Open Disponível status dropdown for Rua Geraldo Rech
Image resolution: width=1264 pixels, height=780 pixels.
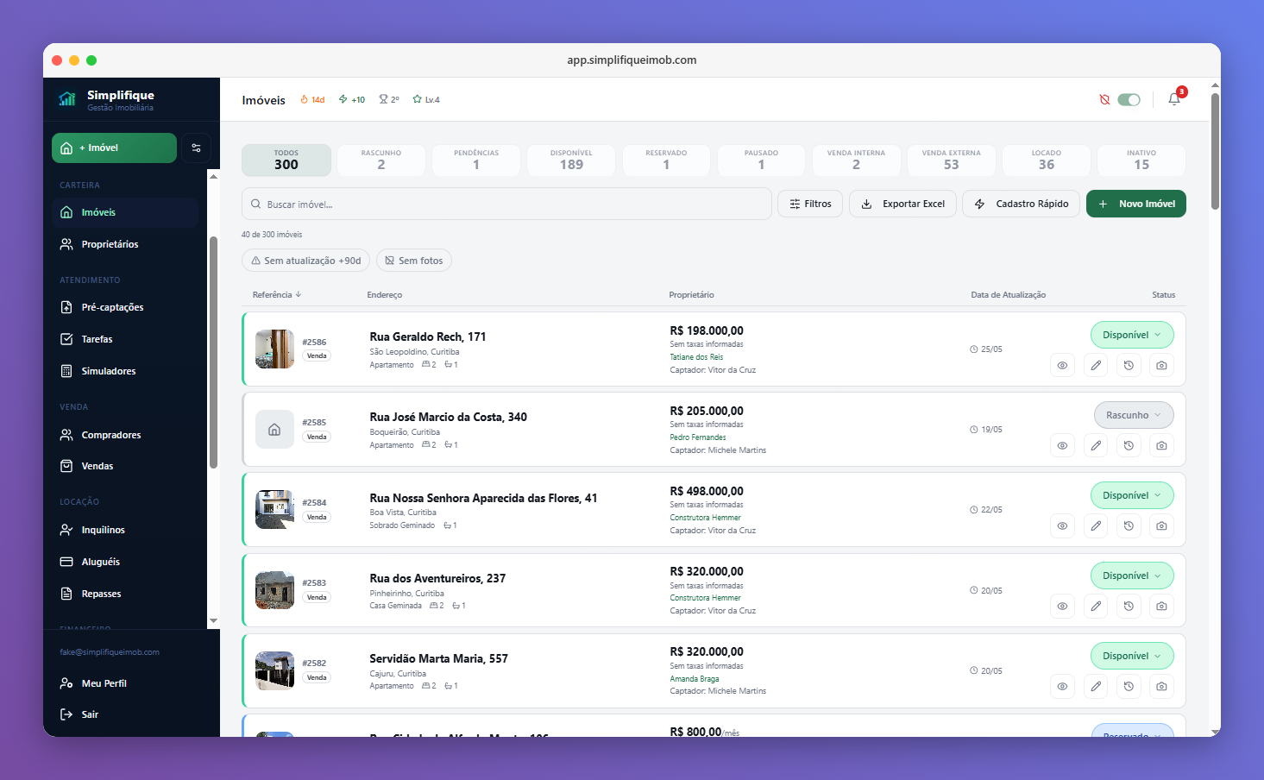[1132, 335]
